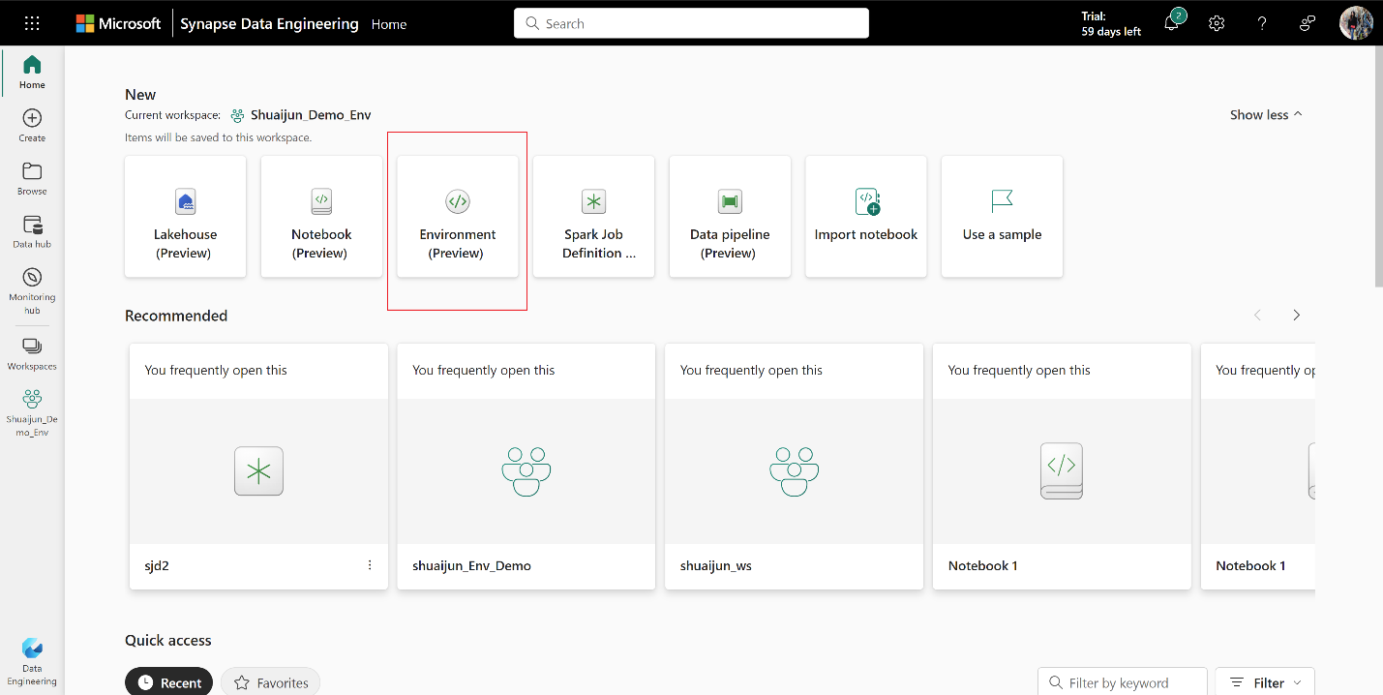Open the recommended shuaijun_ws card
Viewport: 1383px width, 695px height.
[794, 467]
